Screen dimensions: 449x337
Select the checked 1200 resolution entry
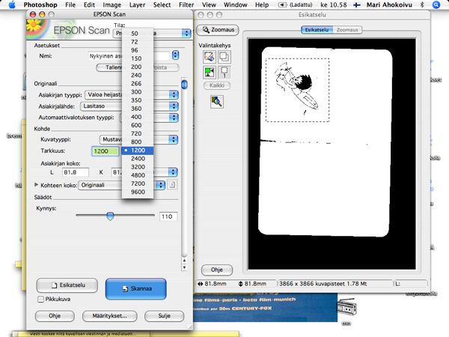click(138, 151)
